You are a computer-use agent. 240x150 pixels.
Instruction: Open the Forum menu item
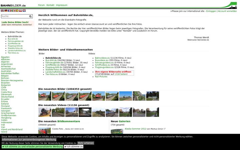point(41,5)
